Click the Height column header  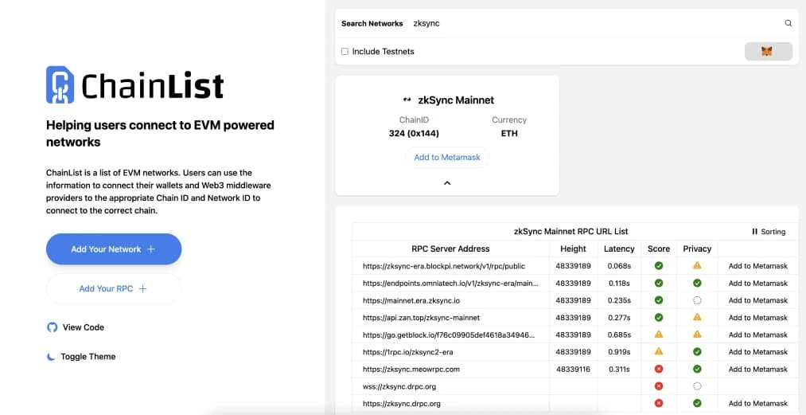coord(573,249)
